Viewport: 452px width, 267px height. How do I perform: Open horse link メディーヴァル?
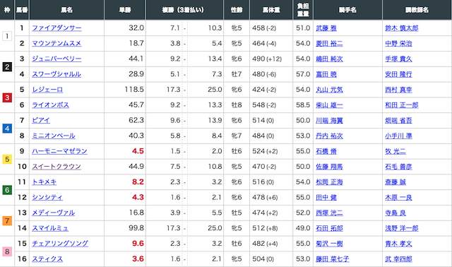coord(54,213)
